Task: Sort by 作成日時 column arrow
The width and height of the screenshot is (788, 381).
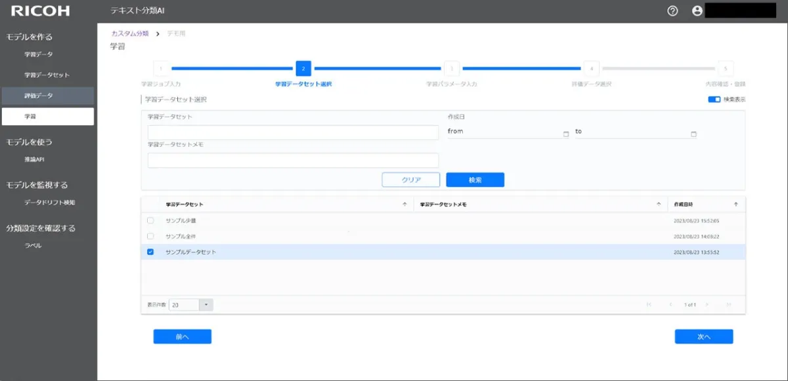Action: click(735, 205)
